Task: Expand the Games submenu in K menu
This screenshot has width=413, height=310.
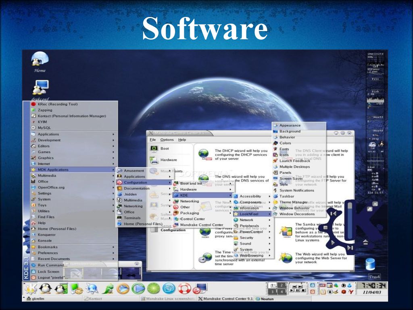Action: (x=73, y=152)
